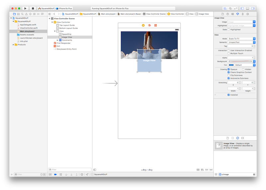Enable User Interaction Enabled checkbox

point(228,50)
